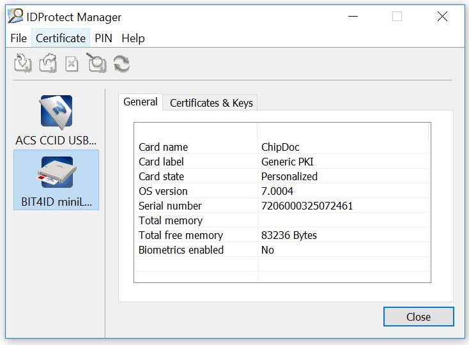Click the Close button
This screenshot has width=469, height=345.
[419, 317]
